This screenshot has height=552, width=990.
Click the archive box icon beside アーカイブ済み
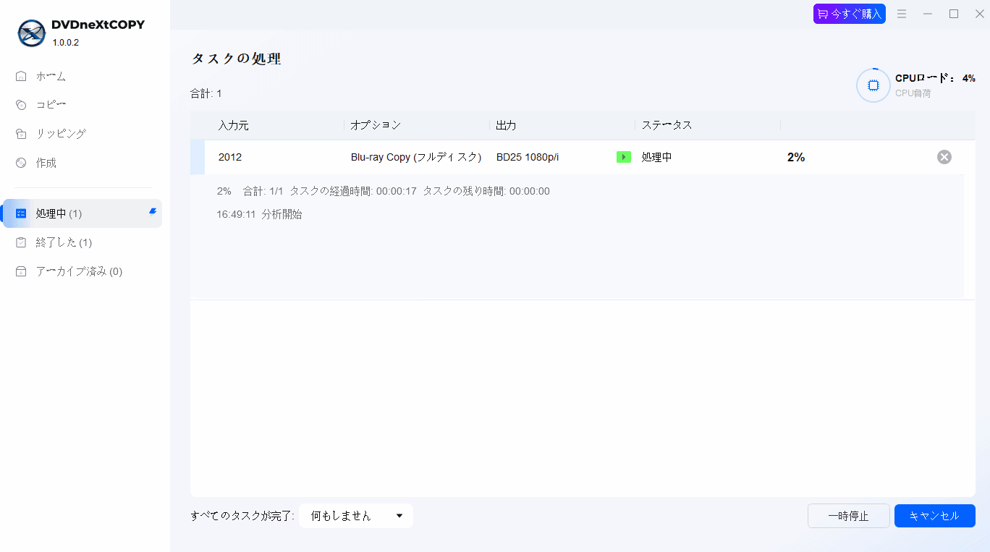click(21, 271)
